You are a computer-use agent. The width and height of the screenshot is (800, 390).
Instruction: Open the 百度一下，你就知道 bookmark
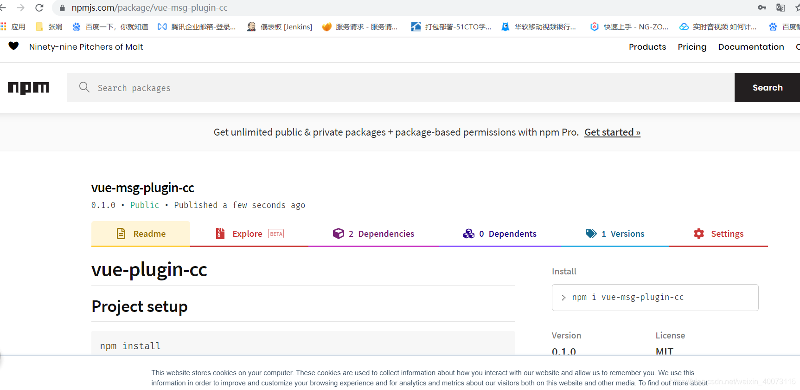pos(110,26)
